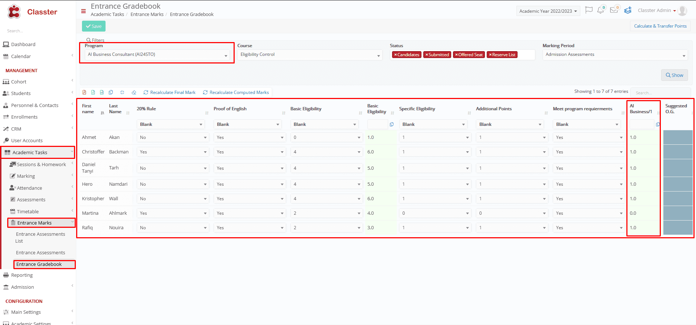Click the blue layers plus icon

pos(628,10)
